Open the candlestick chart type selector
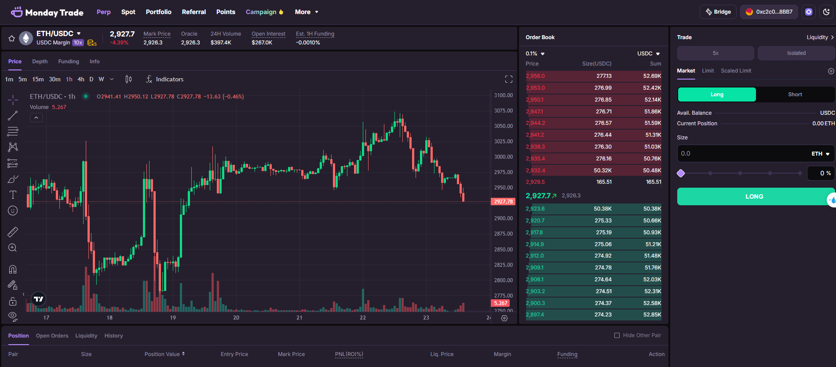Screen dimensions: 836x367 [x=128, y=79]
